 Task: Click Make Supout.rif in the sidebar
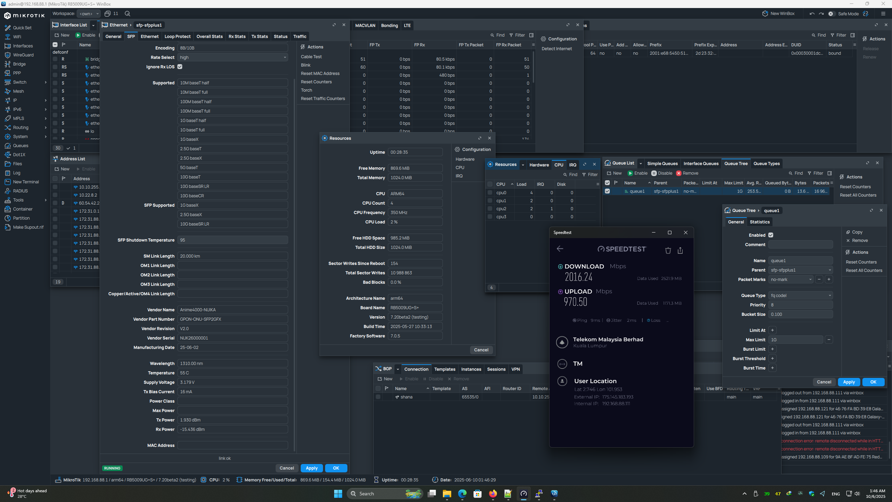pos(28,227)
